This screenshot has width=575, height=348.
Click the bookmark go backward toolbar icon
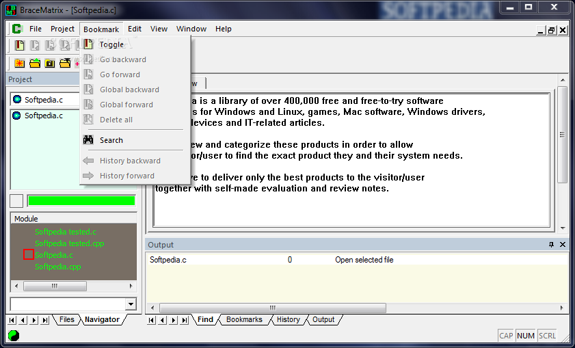(x=34, y=45)
